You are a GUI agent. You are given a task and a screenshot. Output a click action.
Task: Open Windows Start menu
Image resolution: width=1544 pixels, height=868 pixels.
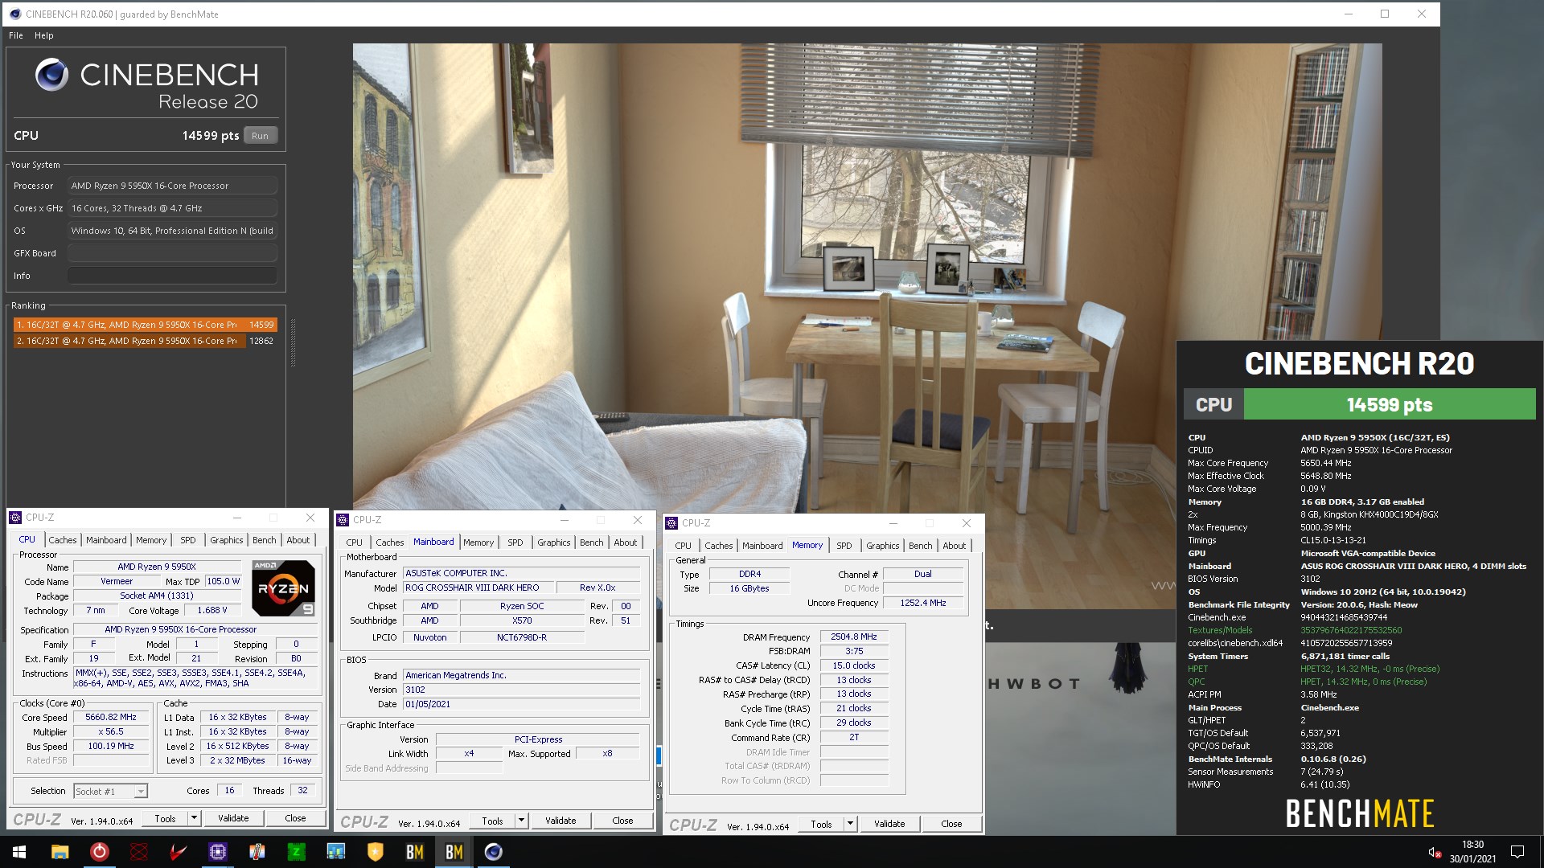(19, 852)
